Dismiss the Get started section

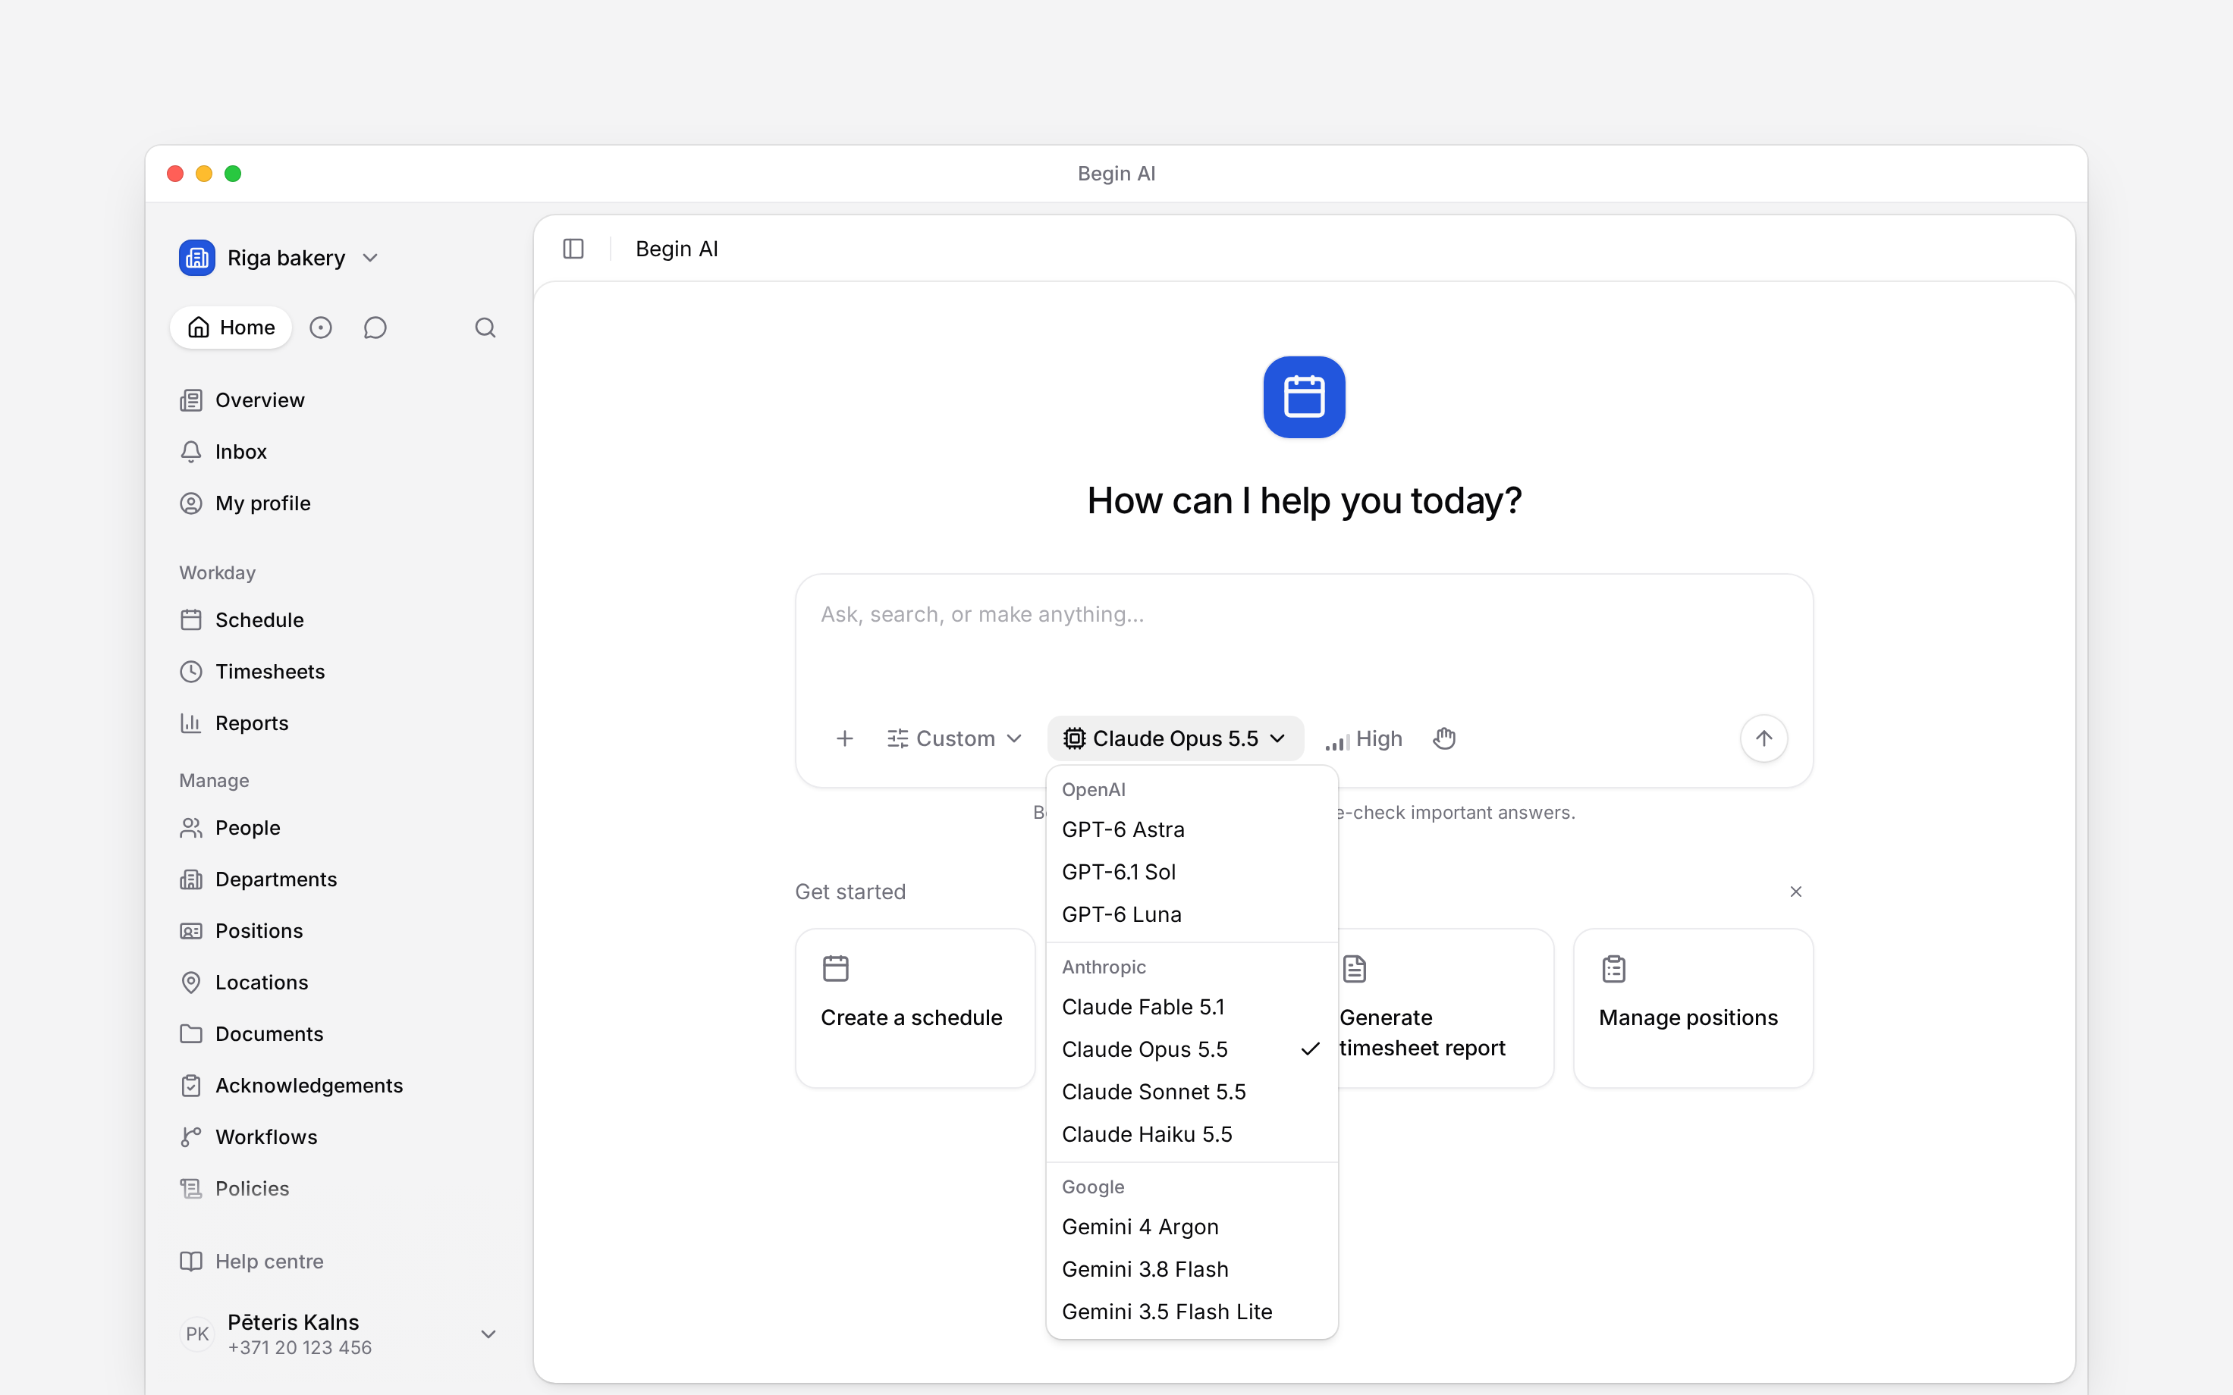coord(1795,892)
